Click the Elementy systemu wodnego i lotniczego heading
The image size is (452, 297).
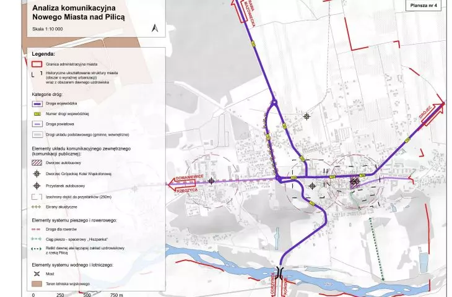coord(72,265)
